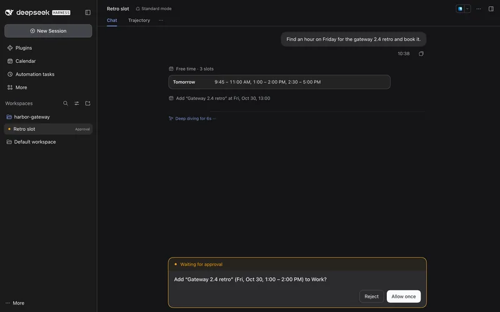Click the Deep diving plane icon
The height and width of the screenshot is (312, 500).
[171, 119]
